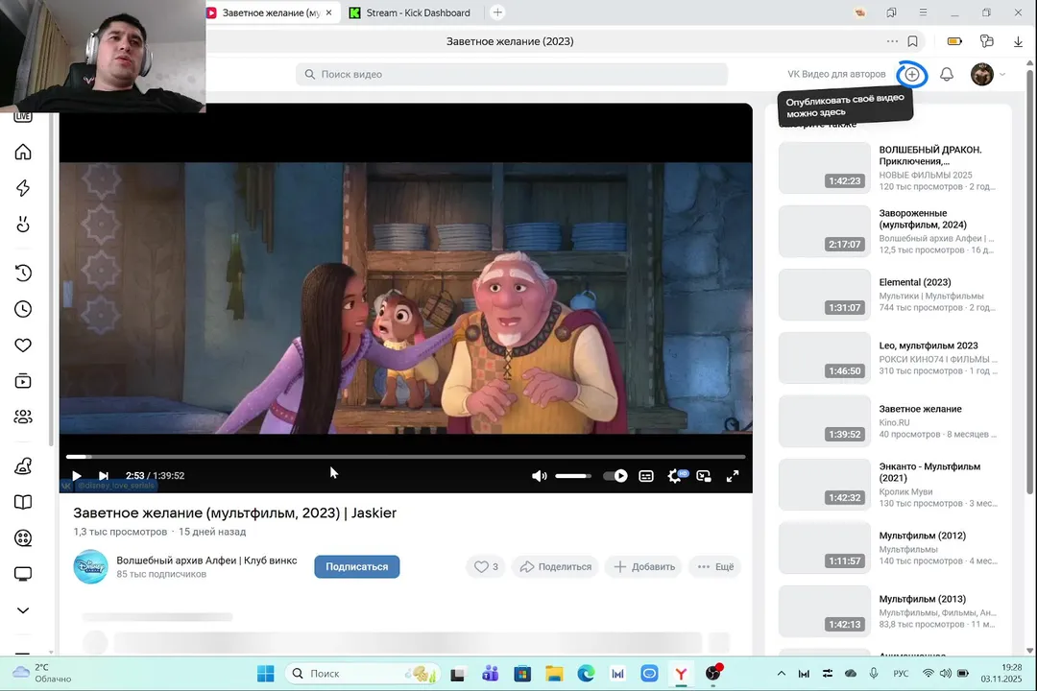Seek on the video progress bar
Image resolution: width=1037 pixels, height=691 pixels.
[405, 456]
